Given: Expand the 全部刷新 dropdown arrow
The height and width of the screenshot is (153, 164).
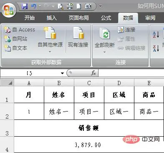Looking at the screenshot, I should [x=105, y=52].
